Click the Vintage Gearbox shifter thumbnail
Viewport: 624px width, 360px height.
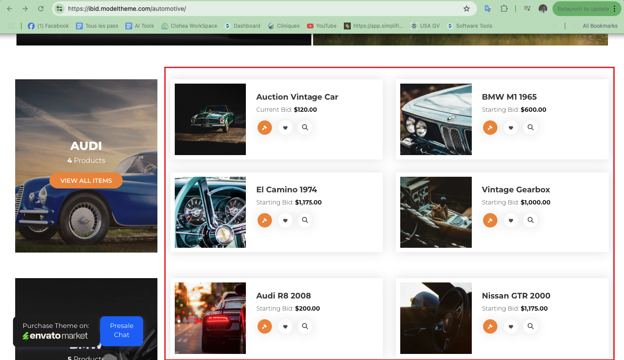pyautogui.click(x=436, y=212)
